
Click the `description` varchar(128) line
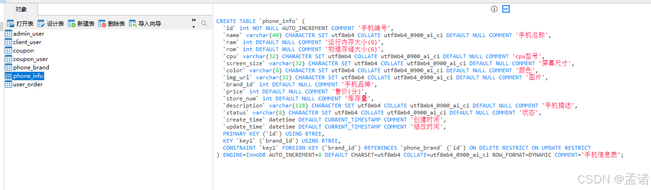[x=400, y=106]
